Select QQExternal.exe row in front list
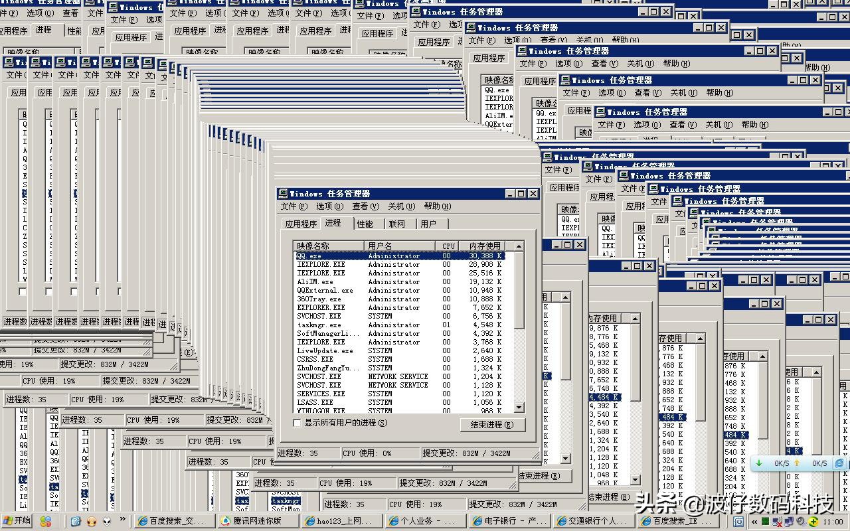 click(x=400, y=290)
